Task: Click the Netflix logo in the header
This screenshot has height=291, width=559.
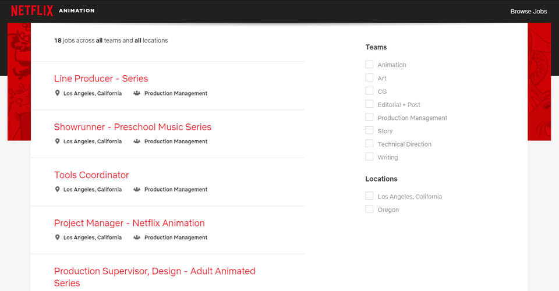Action: pyautogui.click(x=31, y=10)
